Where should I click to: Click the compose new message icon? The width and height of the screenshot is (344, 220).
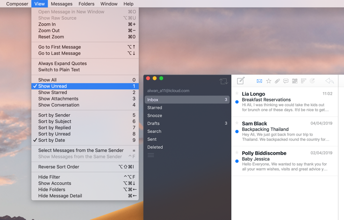(241, 81)
